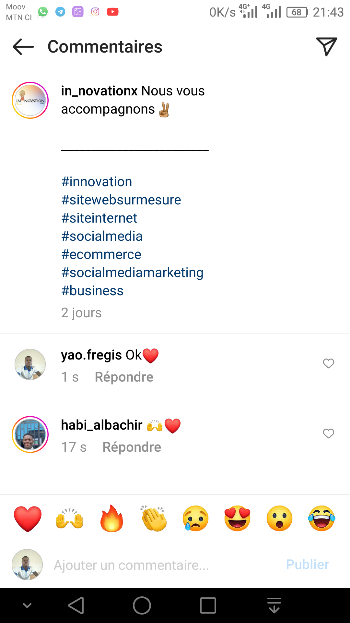Open the #socialmediamarketing hashtag

coord(132,273)
